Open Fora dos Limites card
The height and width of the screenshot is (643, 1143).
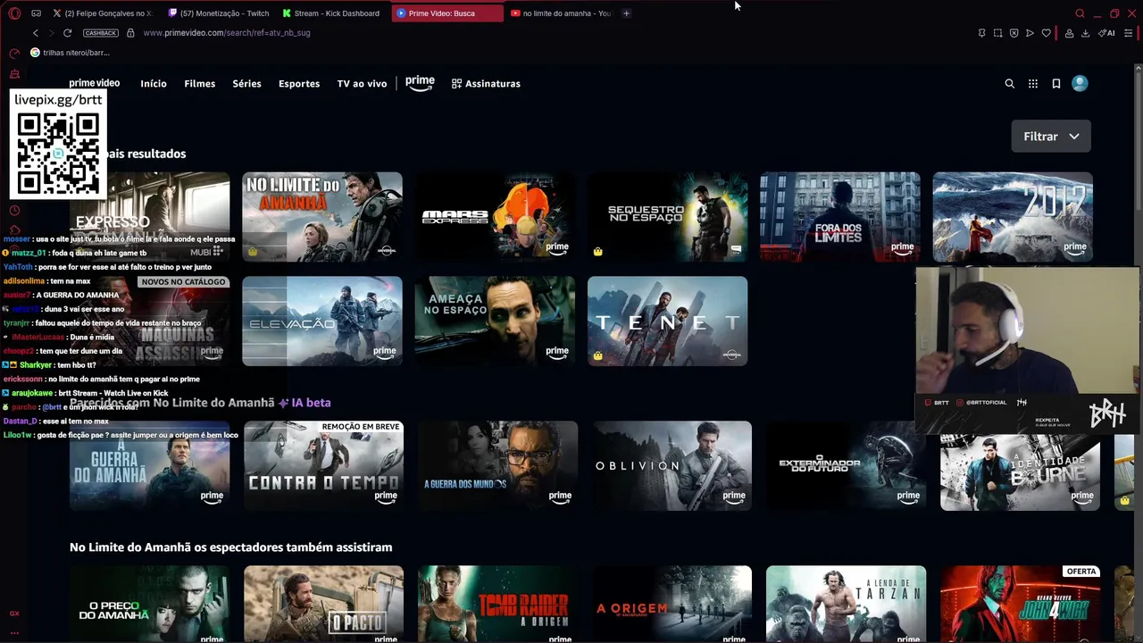tap(840, 217)
